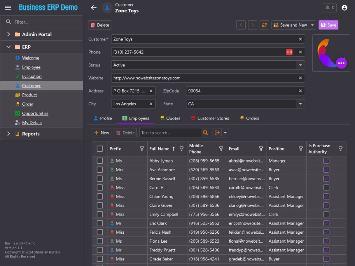
Task: Open the Status dropdown
Action: (x=300, y=65)
